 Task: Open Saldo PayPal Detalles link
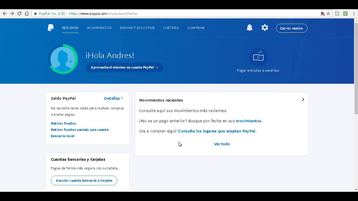click(x=113, y=98)
